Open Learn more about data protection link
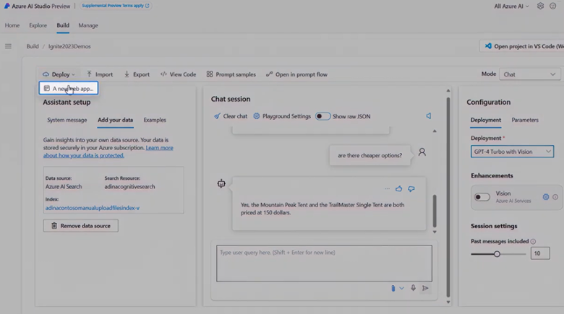Image resolution: width=564 pixels, height=314 pixels. click(108, 152)
